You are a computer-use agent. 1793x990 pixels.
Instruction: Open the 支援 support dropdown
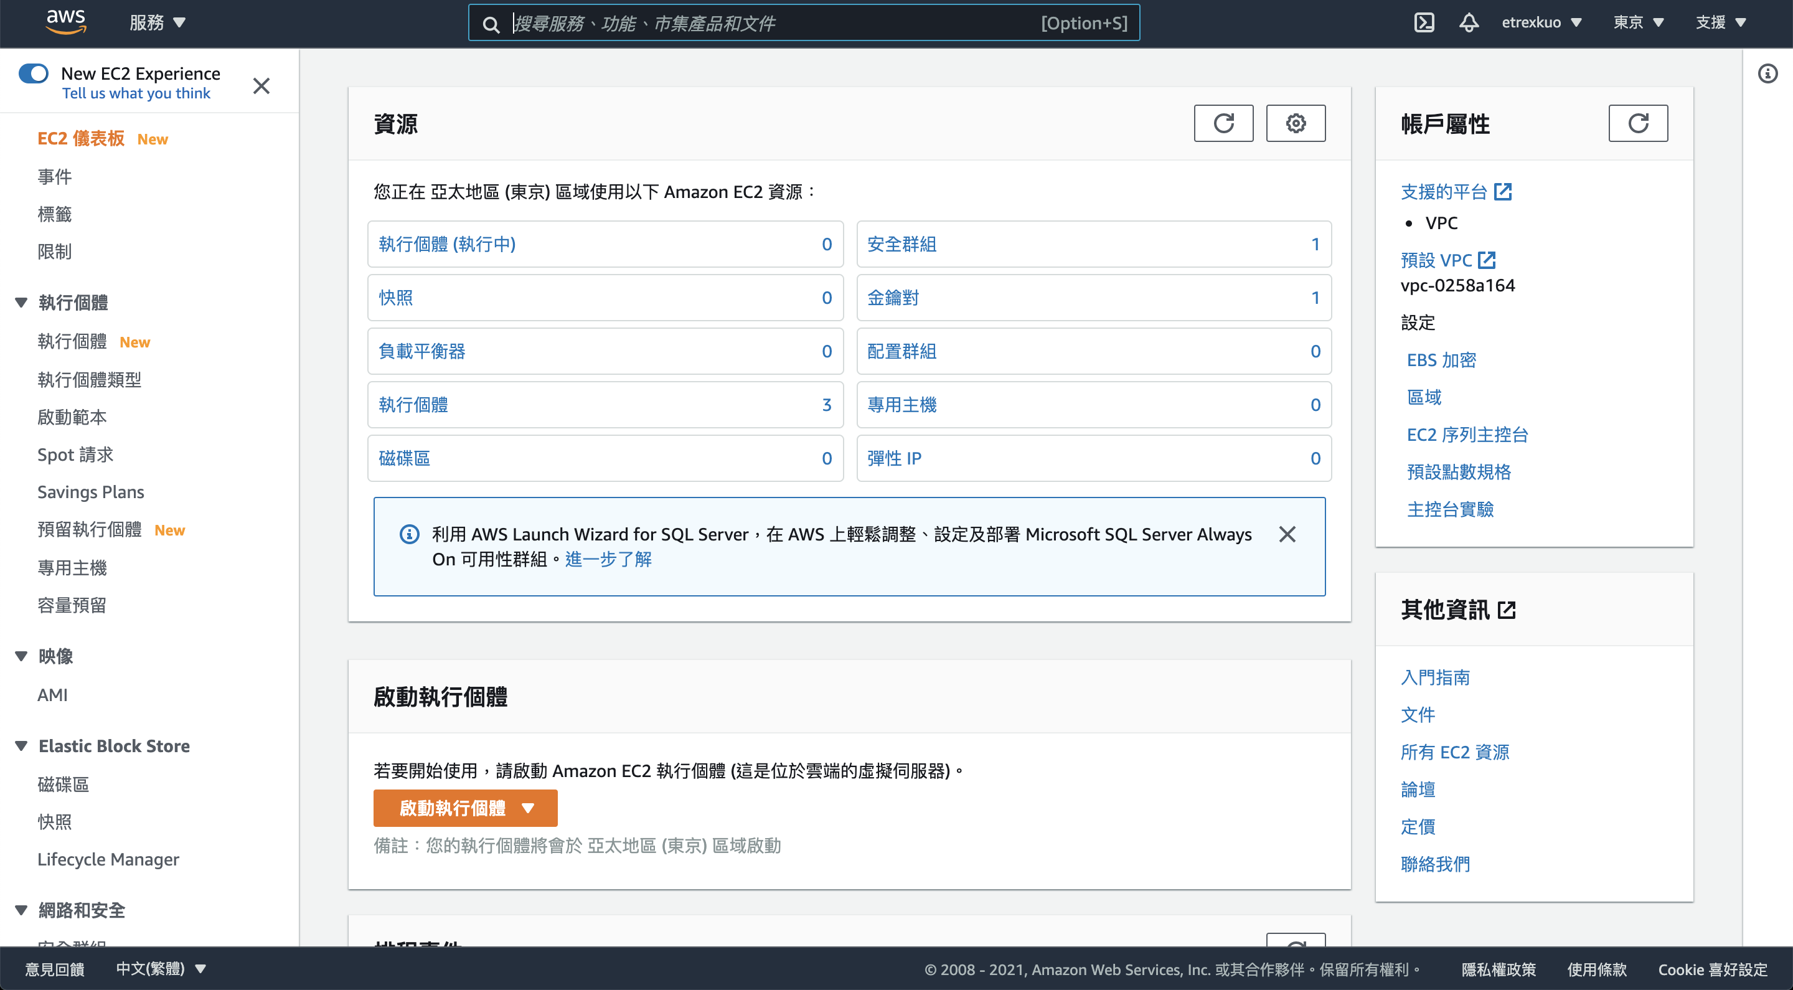1721,22
